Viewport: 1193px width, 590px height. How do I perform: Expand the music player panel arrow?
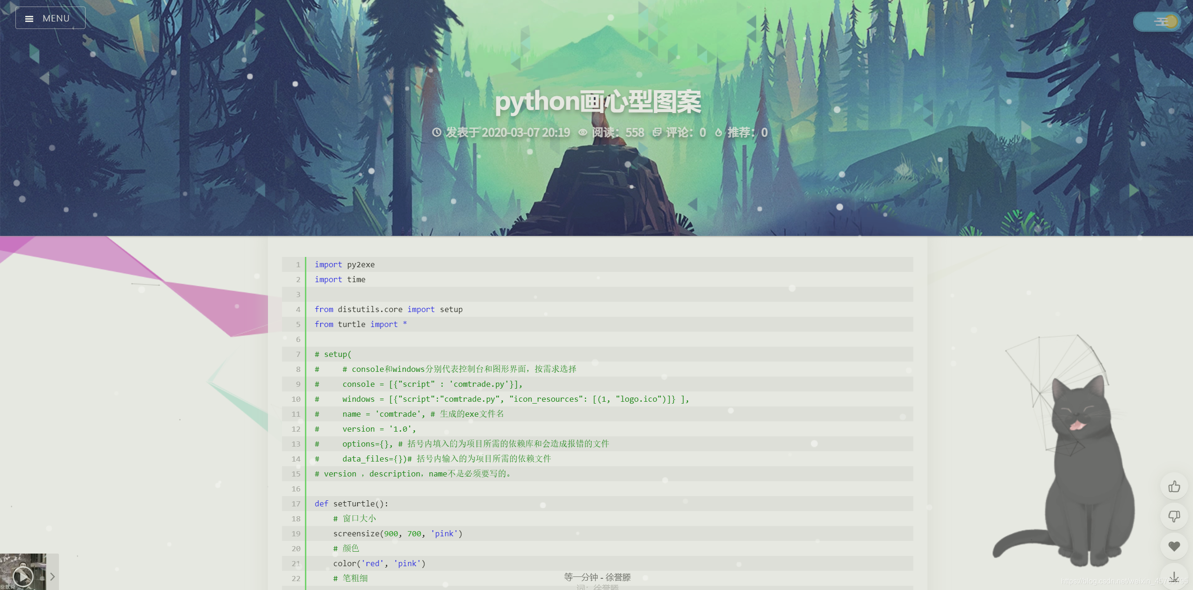click(x=52, y=576)
